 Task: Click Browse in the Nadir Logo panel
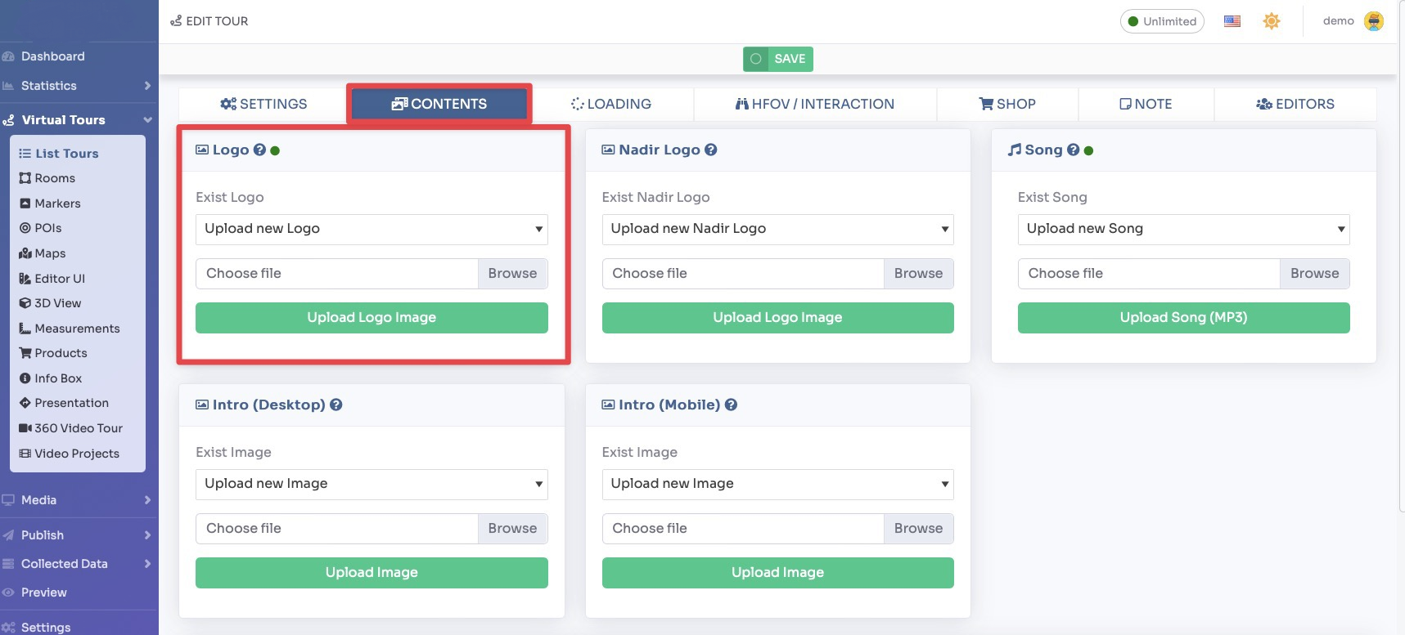coord(918,274)
